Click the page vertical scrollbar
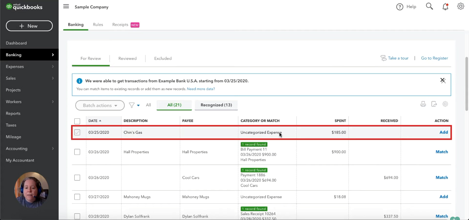This screenshot has height=220, width=469. tap(467, 84)
